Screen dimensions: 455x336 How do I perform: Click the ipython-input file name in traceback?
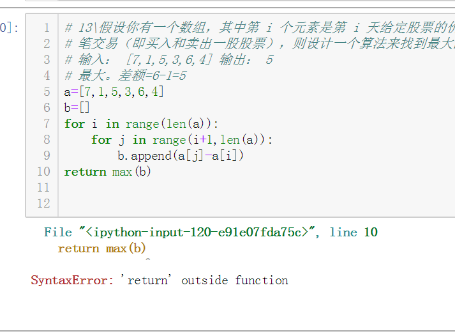click(197, 233)
